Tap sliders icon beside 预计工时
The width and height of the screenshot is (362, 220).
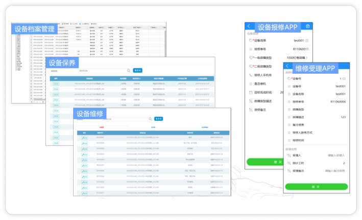289,163
